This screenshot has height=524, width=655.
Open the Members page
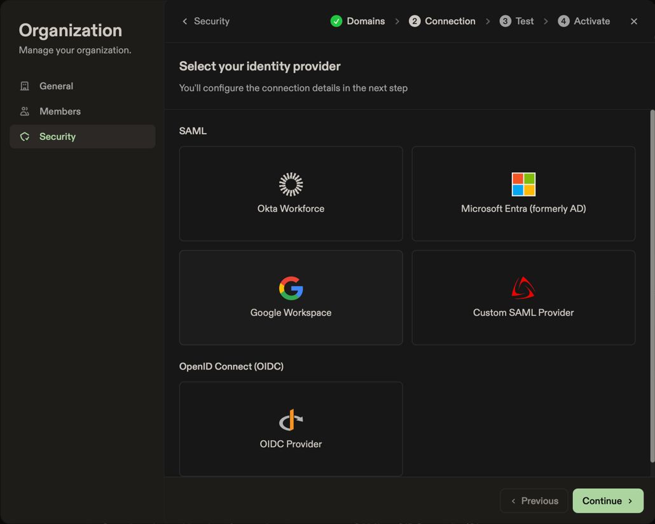click(82, 111)
